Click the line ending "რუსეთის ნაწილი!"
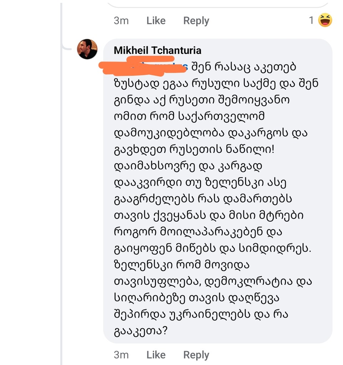This screenshot has width=343, height=365. click(x=194, y=149)
